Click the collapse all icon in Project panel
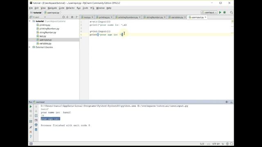Viewport: 262px width, 147px height. pos(68,17)
